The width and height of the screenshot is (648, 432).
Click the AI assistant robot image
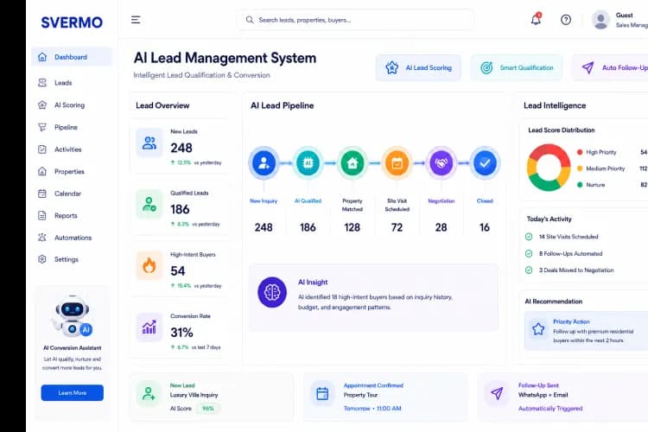click(73, 316)
